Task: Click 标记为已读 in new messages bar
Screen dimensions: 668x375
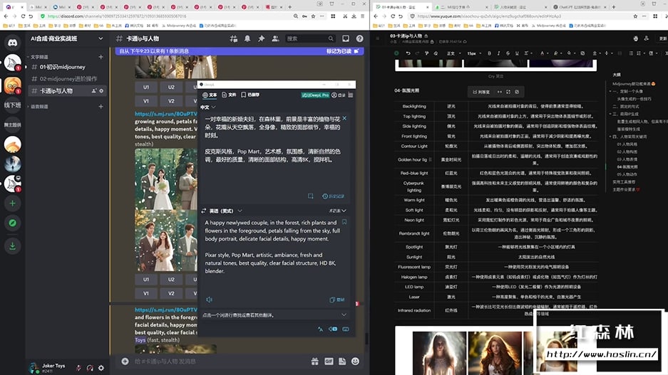Action: pos(342,51)
